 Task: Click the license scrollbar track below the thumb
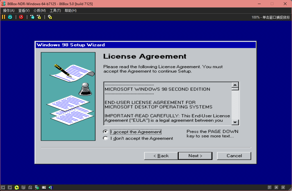coord(235,105)
